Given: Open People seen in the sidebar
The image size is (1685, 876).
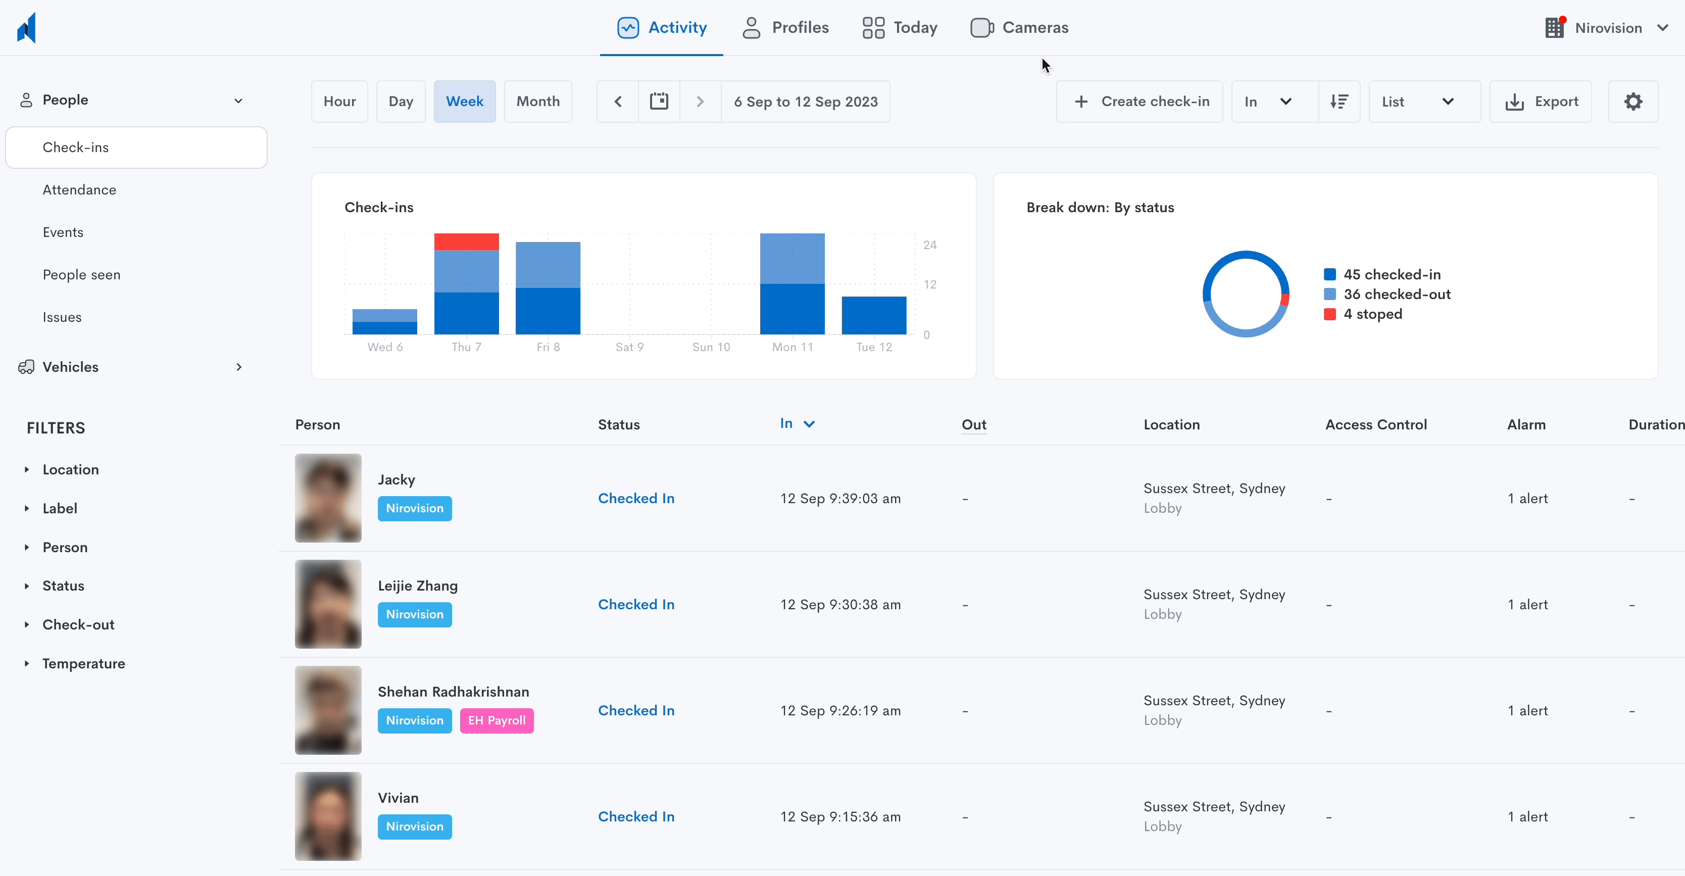Looking at the screenshot, I should click(x=81, y=275).
